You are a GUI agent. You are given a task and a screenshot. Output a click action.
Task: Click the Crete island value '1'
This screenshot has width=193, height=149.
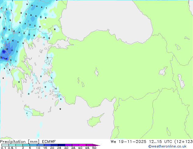27,113
